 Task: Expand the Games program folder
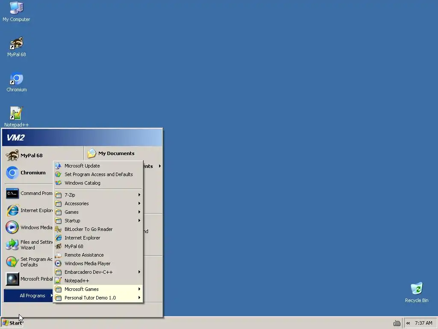tap(98, 212)
